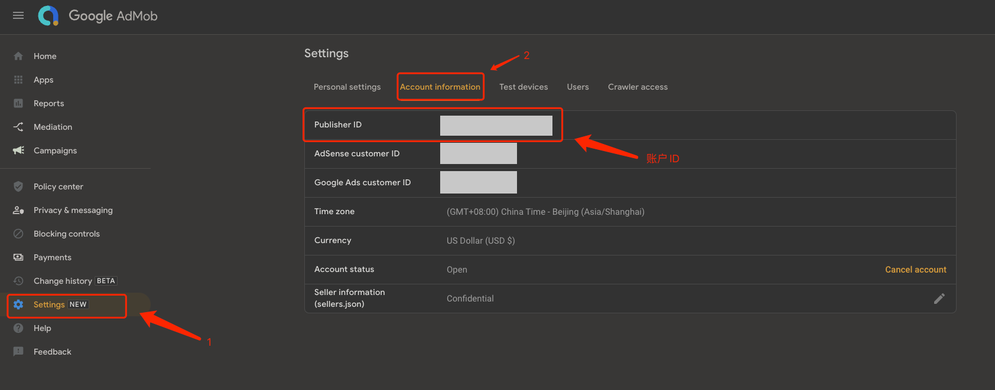
Task: Open Change history BETA
Action: point(75,281)
